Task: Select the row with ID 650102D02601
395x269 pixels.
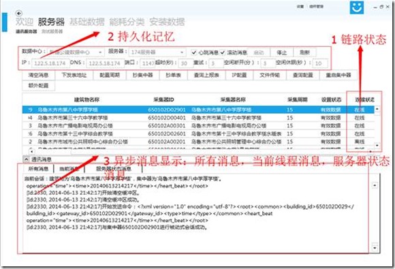Action: (x=198, y=133)
